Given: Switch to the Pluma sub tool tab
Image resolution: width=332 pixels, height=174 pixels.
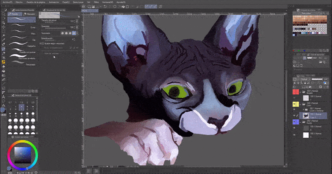Looking at the screenshot, I should coord(15,14).
